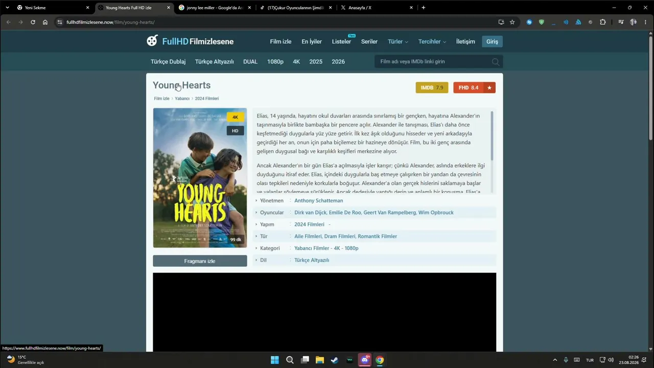
Task: Open the Shazam extension icon
Action: tap(529, 22)
